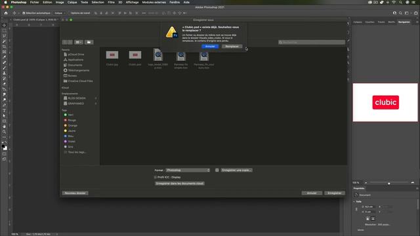Adjust the navigator zoom slider handle

(x=388, y=183)
